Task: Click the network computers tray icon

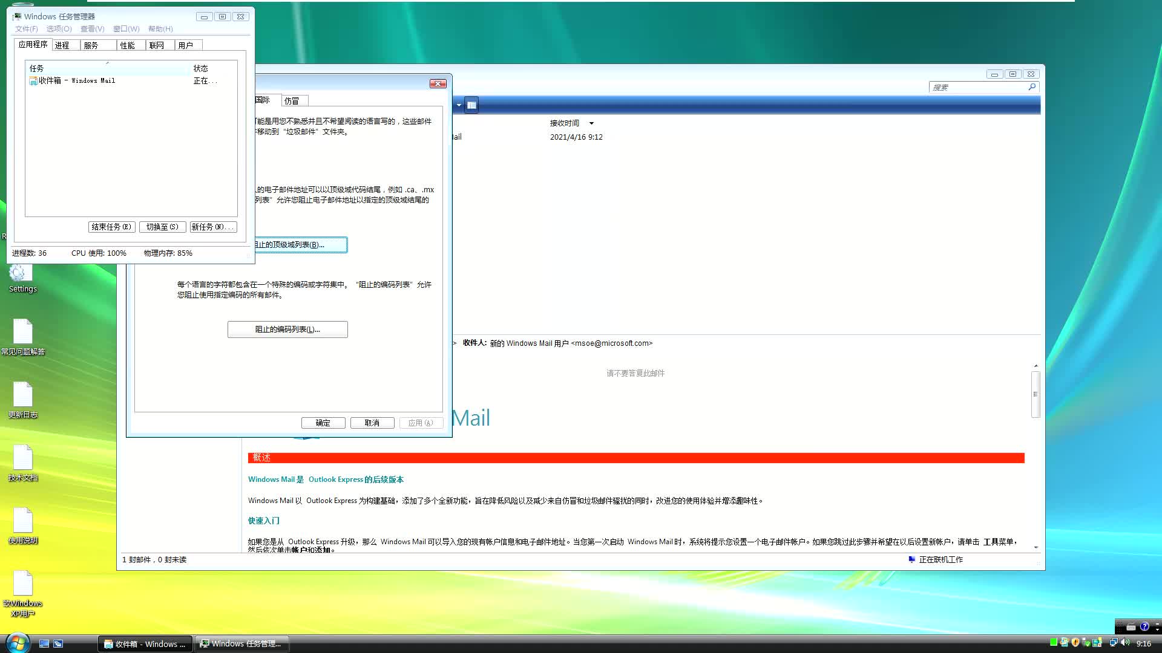Action: pos(1113,643)
